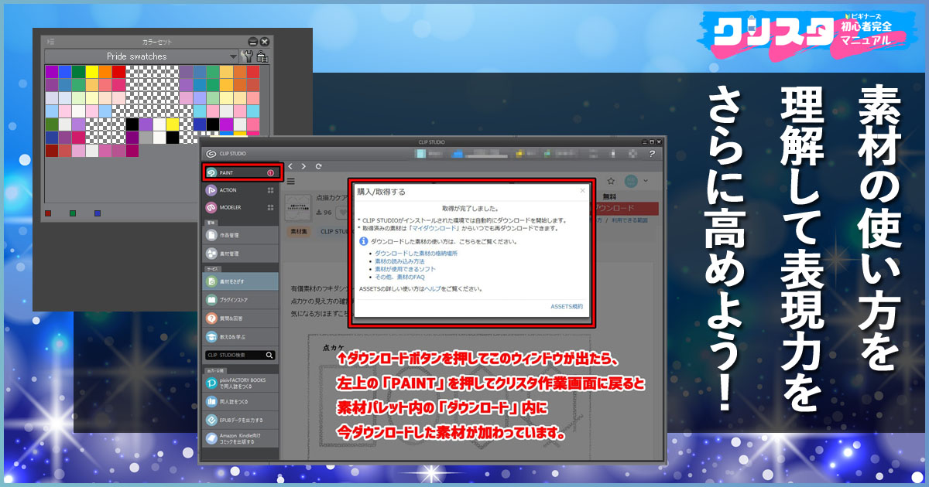This screenshot has height=487, width=929.
Task: Open the ASSETS規約 link at dialog bottom
Action: 567,306
